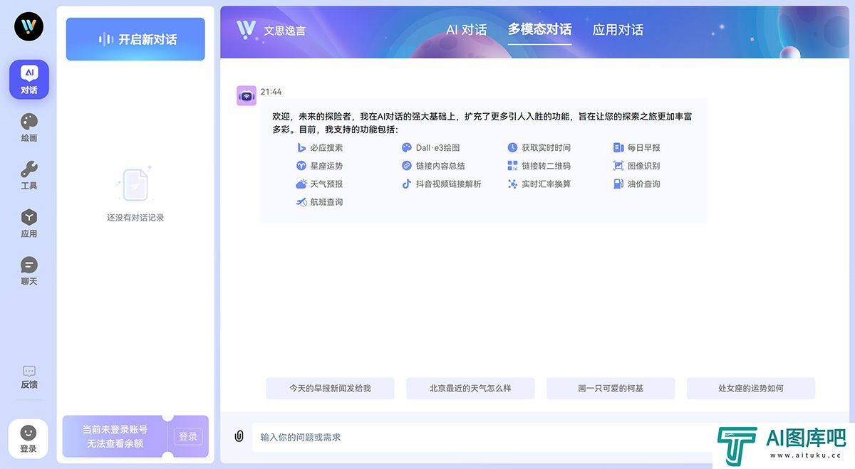This screenshot has width=855, height=469.
Task: Select the 天气预报 weather icon
Action: pyautogui.click(x=301, y=184)
